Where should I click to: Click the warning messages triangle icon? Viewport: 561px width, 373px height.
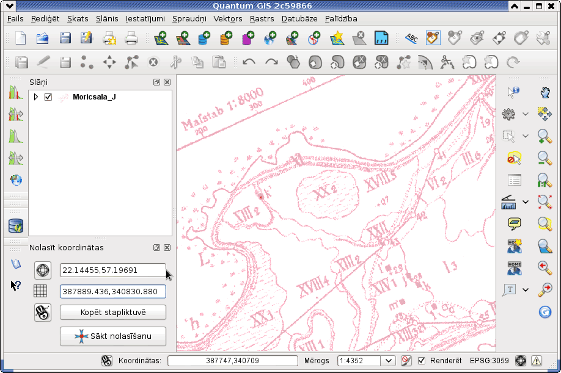coord(537,361)
